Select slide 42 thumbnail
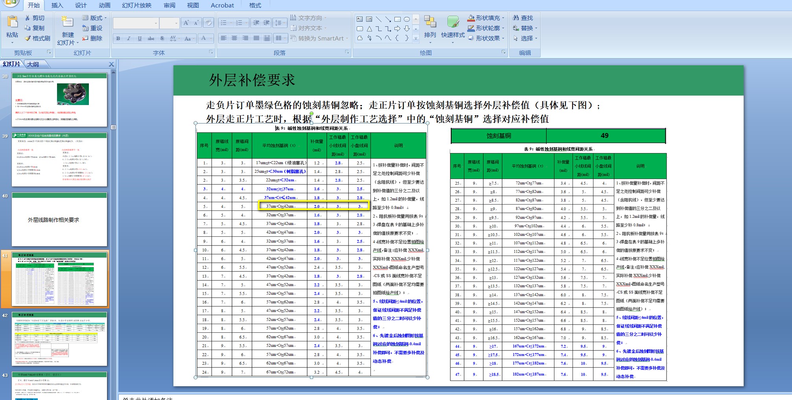The image size is (792, 400). click(59, 339)
